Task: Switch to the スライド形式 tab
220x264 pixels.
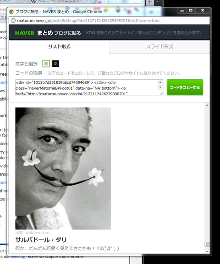Action: click(x=159, y=47)
